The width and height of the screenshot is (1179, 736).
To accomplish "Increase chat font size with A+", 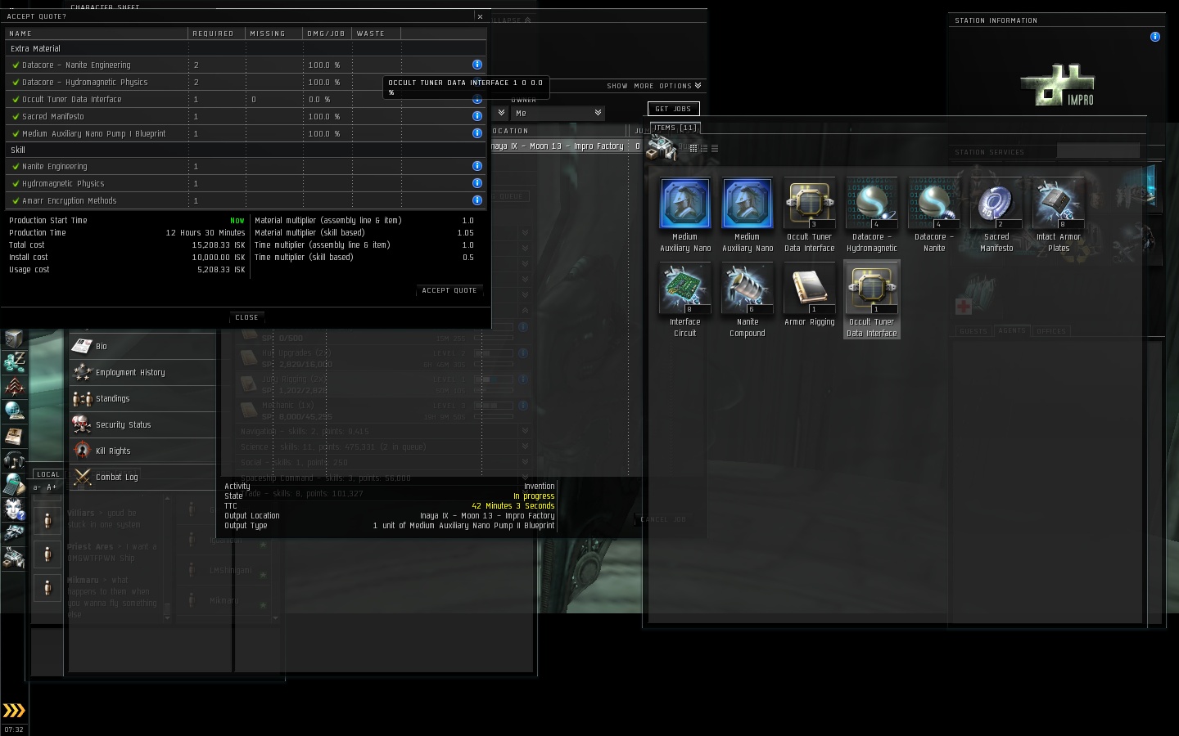I will (x=52, y=487).
